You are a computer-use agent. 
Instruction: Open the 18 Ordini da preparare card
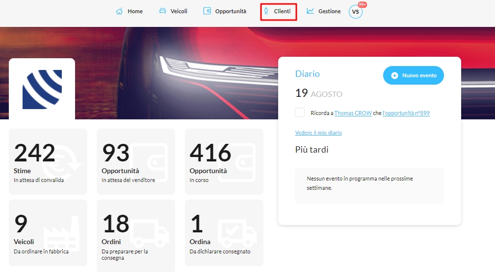[x=136, y=235]
